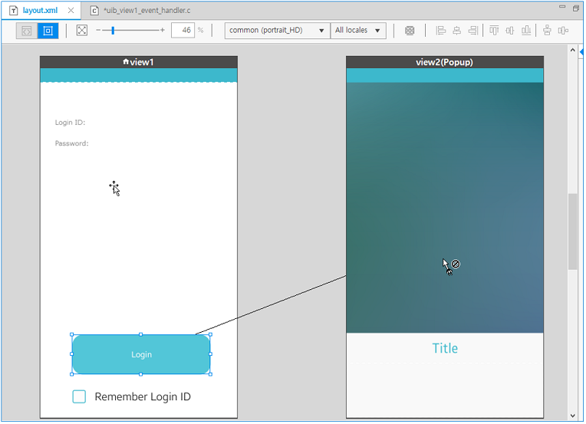Image resolution: width=586 pixels, height=424 pixels.
Task: Click the Title label in view2 popup
Action: click(445, 348)
